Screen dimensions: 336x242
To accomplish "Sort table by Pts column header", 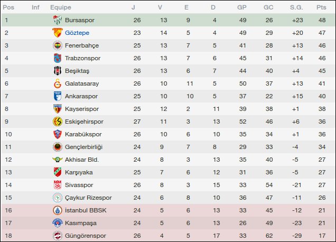I will tap(321, 7).
